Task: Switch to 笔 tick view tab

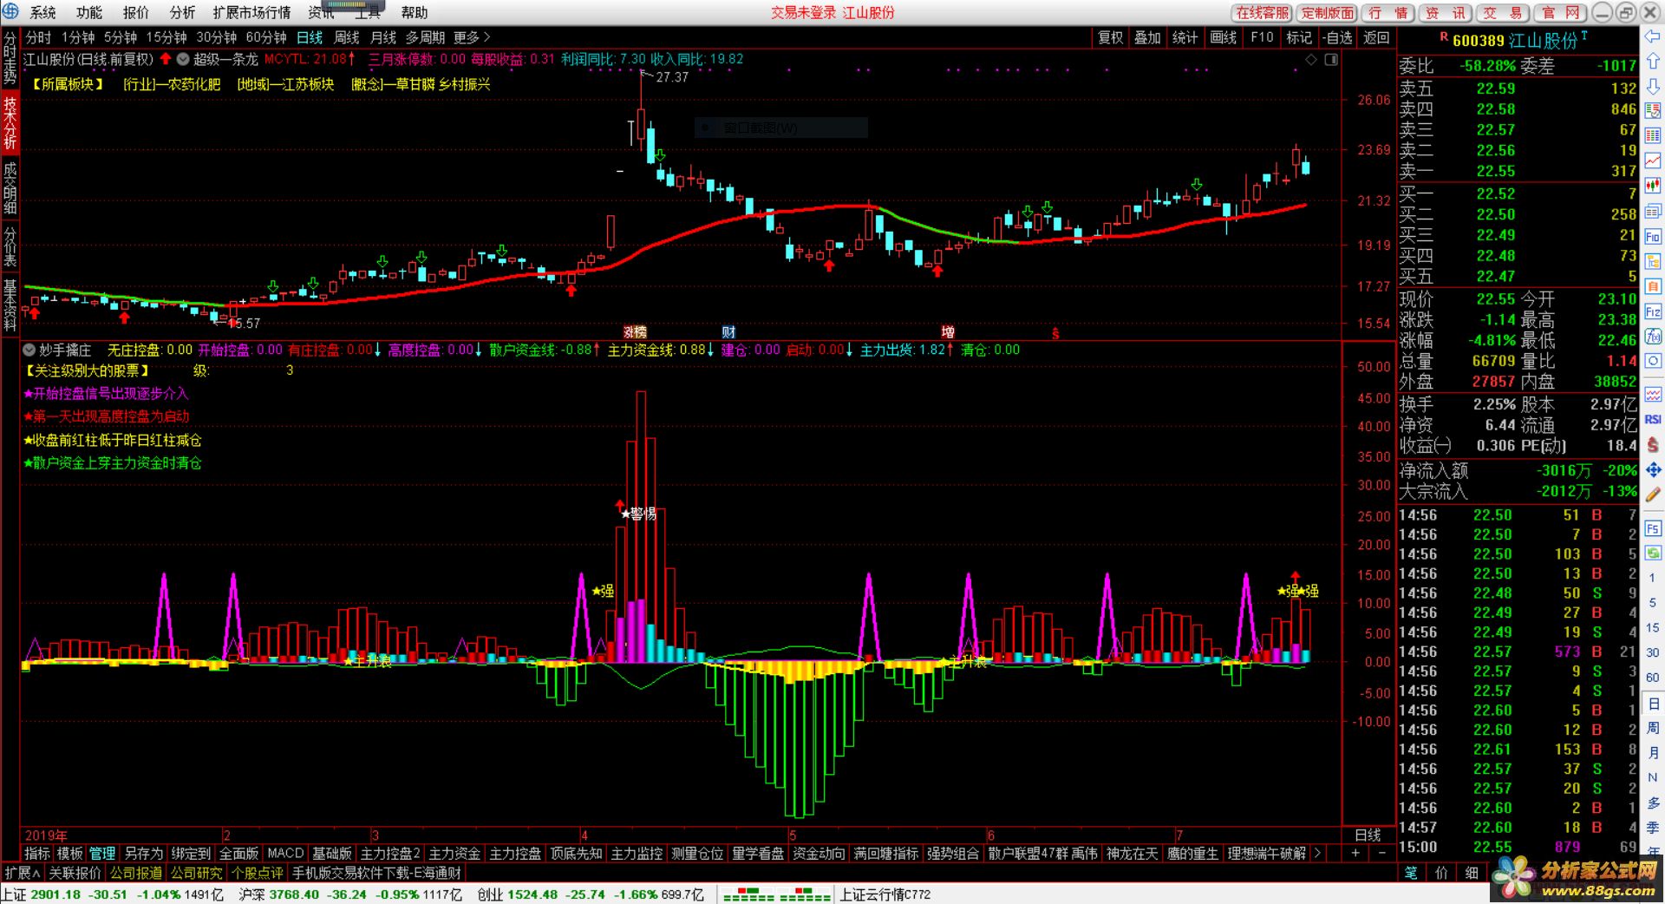Action: [1411, 873]
